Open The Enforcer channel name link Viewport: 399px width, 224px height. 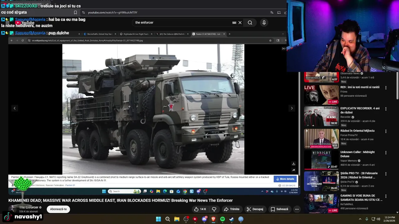click(x=29, y=207)
